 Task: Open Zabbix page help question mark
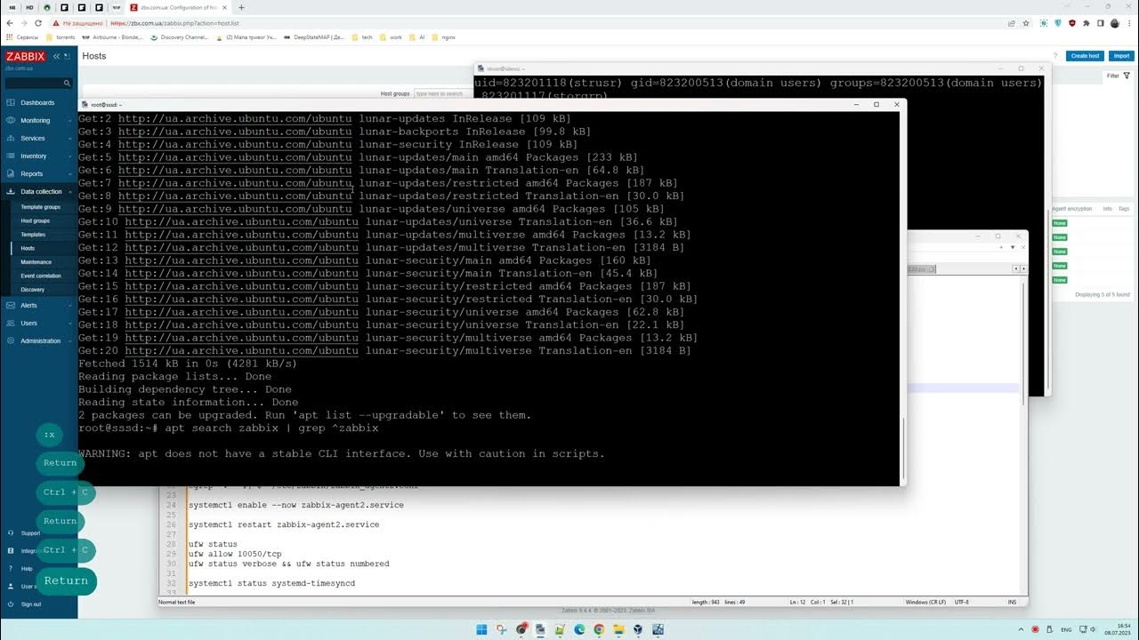(1055, 56)
